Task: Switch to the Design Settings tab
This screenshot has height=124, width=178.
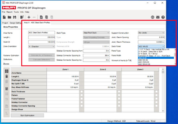Action: click(x=15, y=22)
